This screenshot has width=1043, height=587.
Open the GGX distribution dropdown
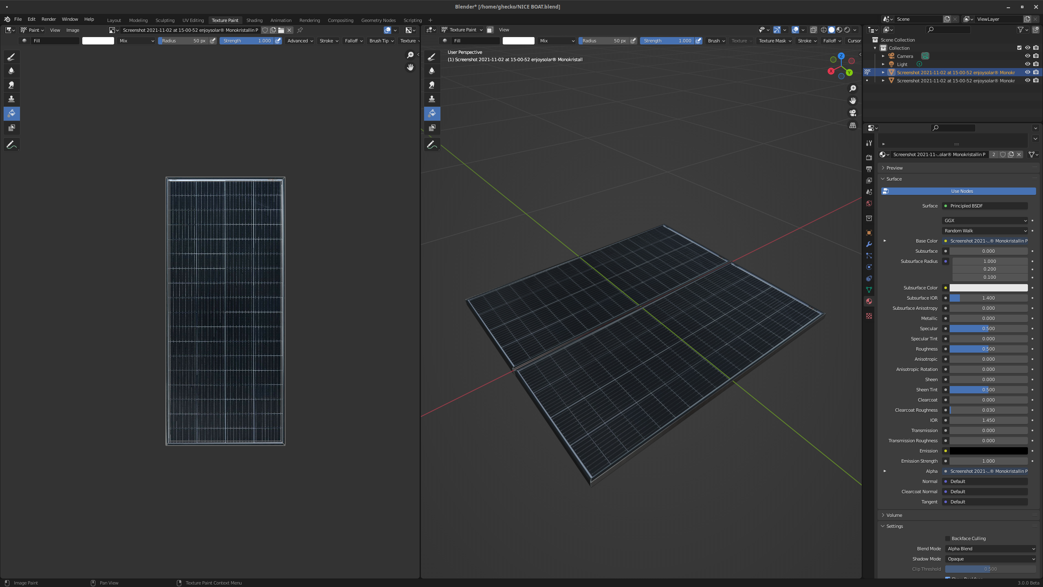click(985, 221)
